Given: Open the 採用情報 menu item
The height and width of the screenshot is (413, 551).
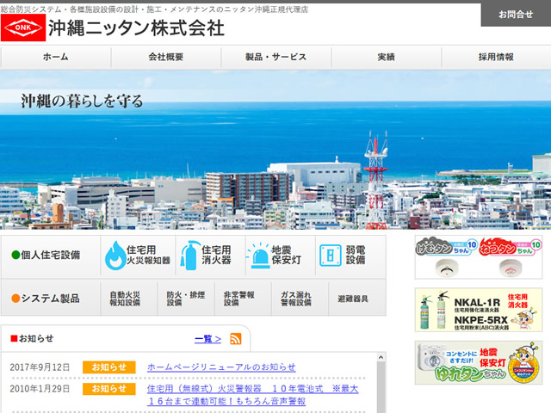Looking at the screenshot, I should [x=496, y=57].
